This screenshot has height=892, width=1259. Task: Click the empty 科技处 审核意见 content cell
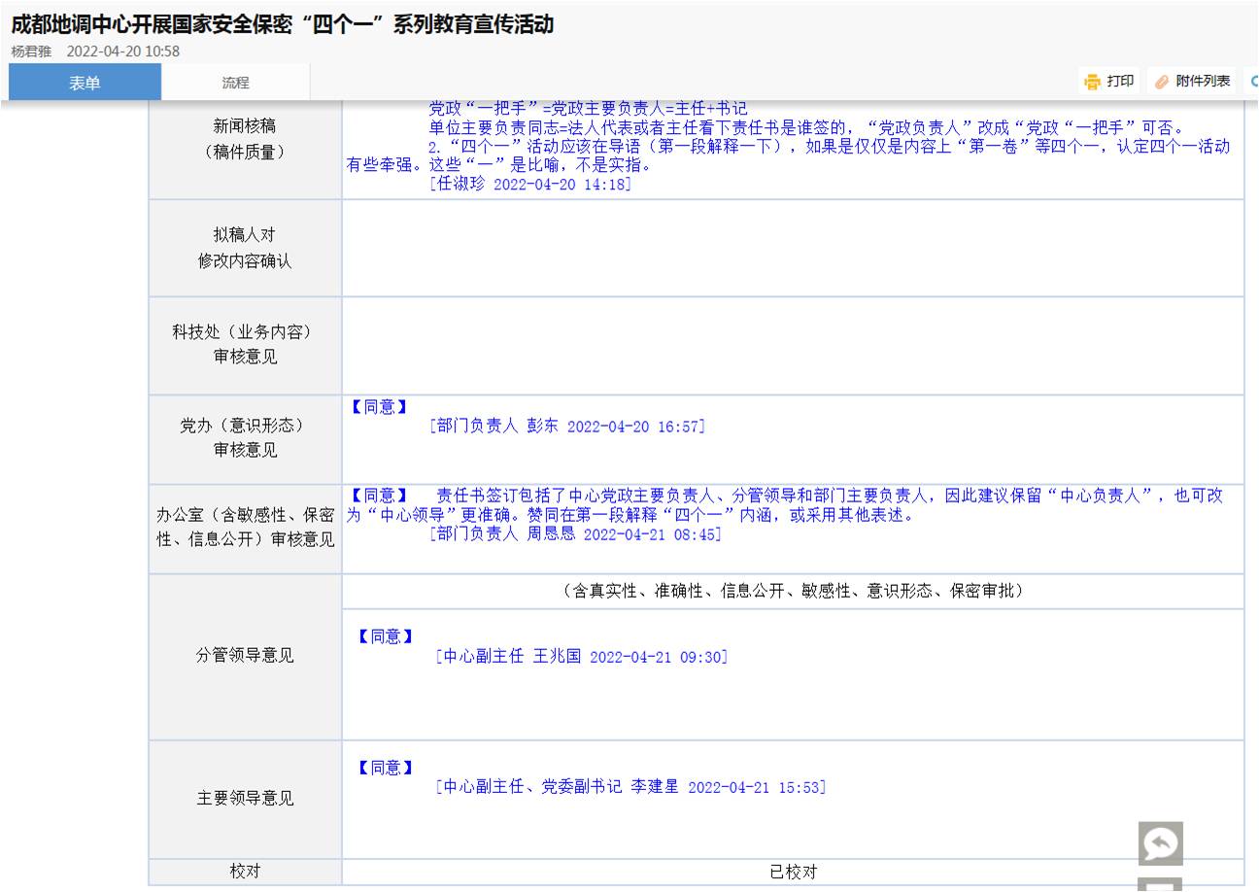tap(792, 345)
